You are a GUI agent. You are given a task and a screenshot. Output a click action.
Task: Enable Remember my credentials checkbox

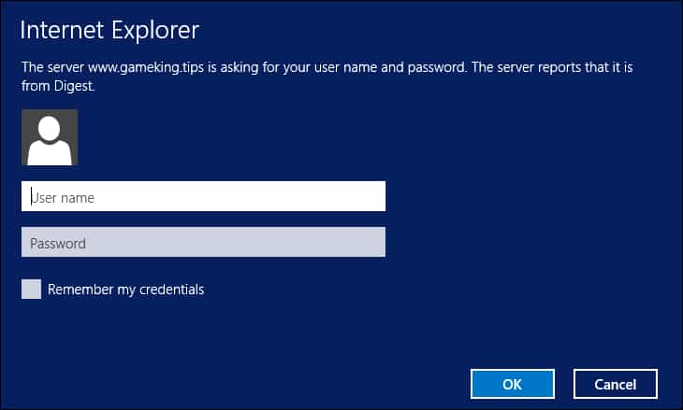[x=32, y=290]
